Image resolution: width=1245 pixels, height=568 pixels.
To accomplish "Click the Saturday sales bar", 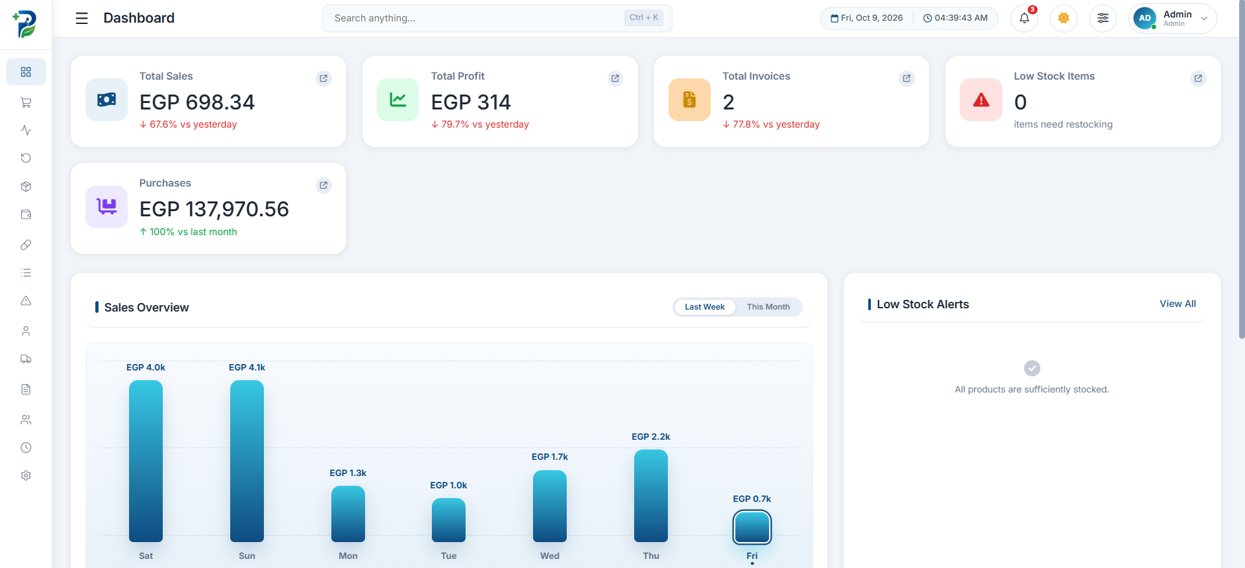I will tap(146, 461).
